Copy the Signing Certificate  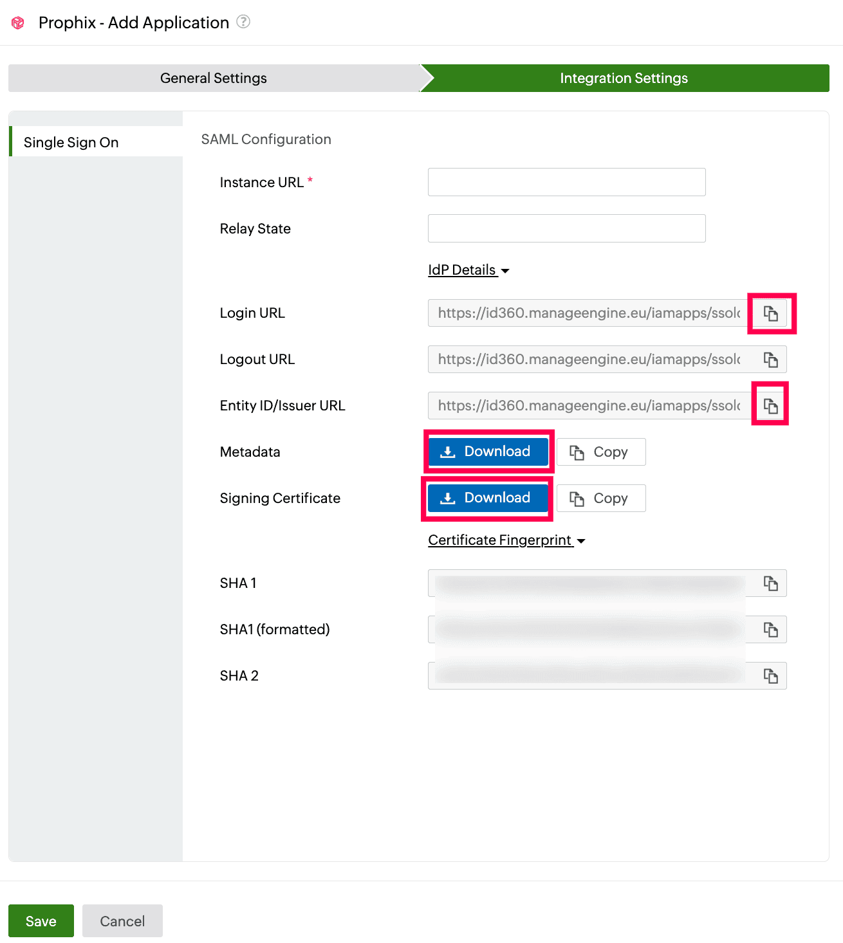[601, 499]
